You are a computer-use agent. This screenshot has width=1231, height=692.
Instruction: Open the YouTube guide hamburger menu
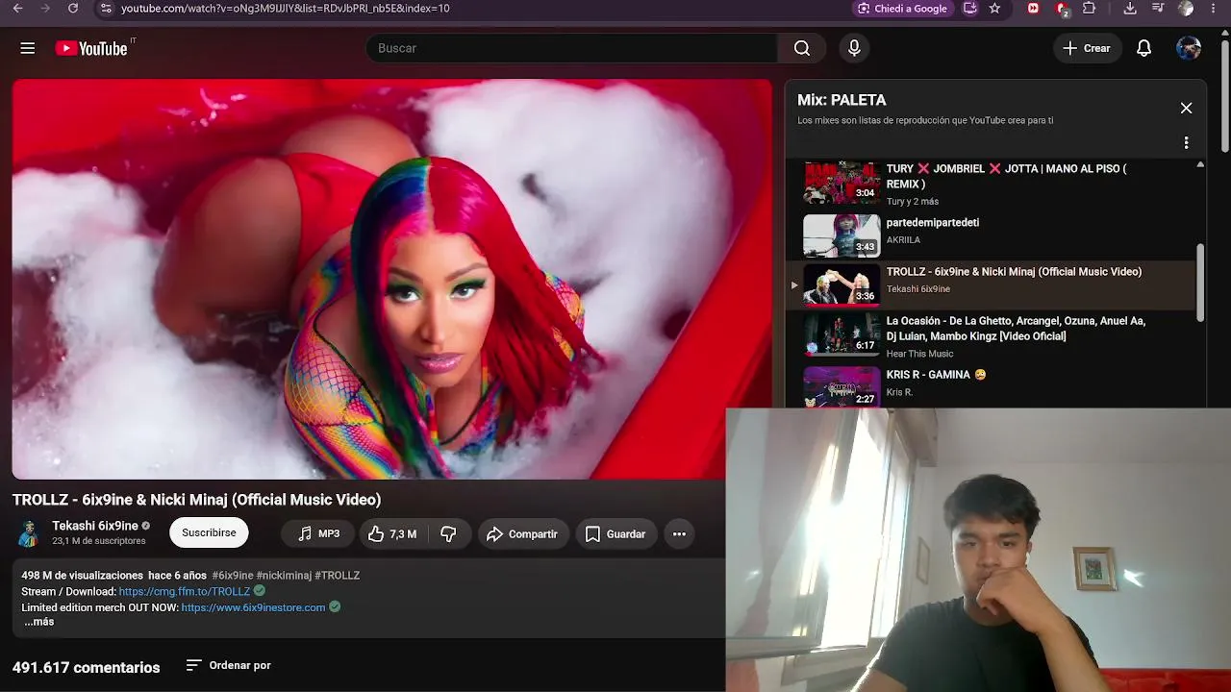28,48
